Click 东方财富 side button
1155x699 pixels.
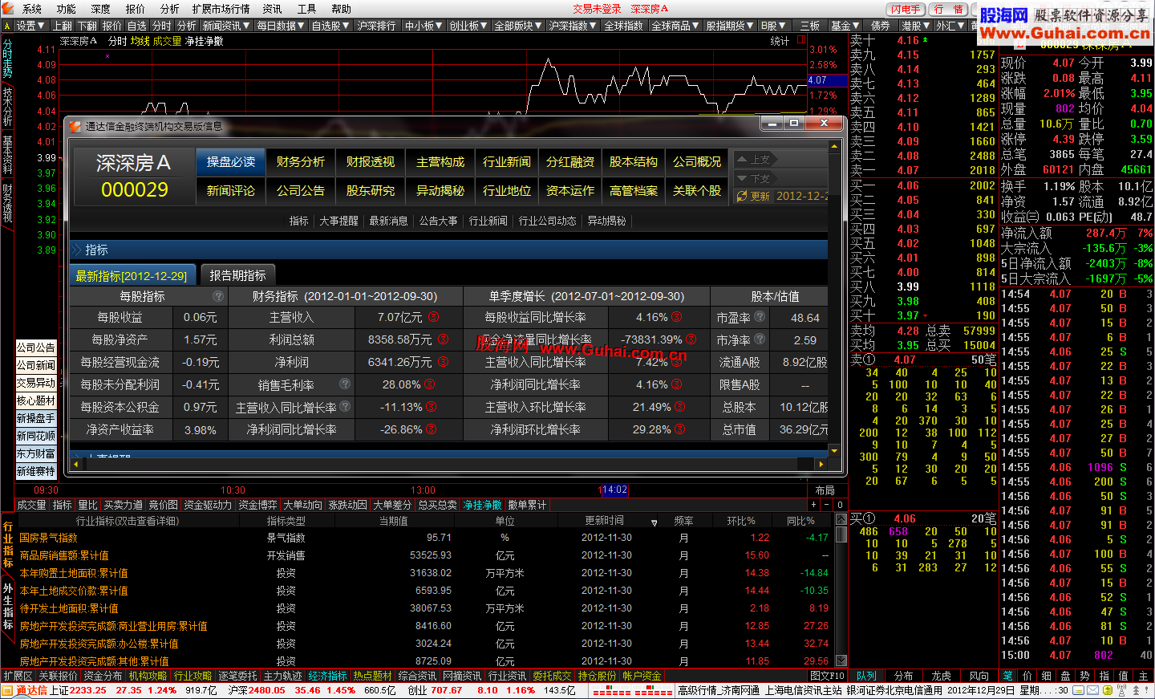(x=36, y=453)
